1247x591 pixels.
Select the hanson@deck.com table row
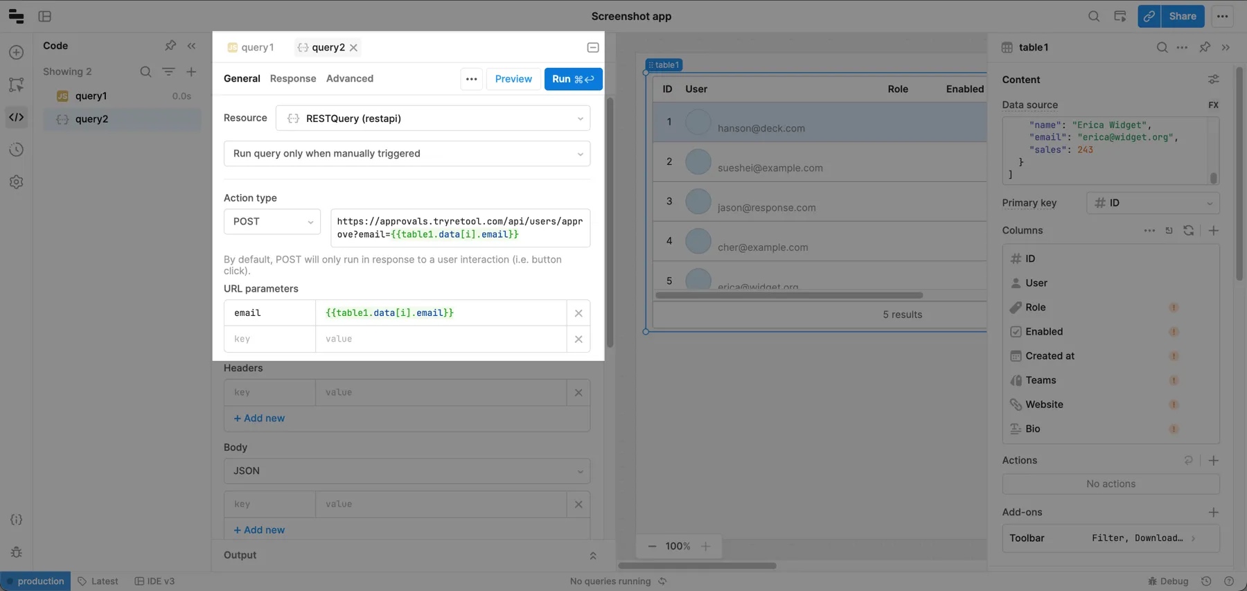[x=820, y=123]
